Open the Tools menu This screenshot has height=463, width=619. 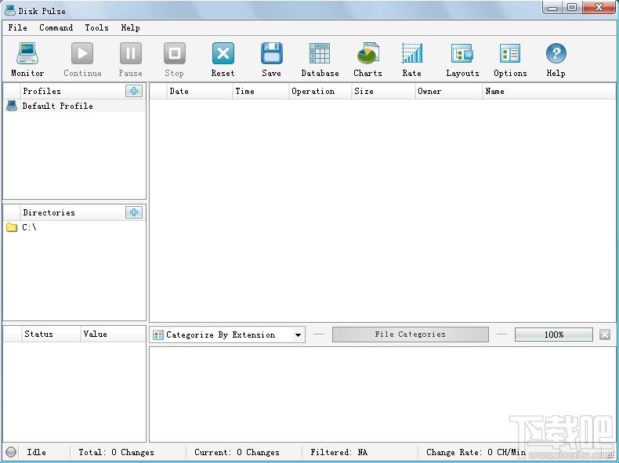click(x=96, y=27)
